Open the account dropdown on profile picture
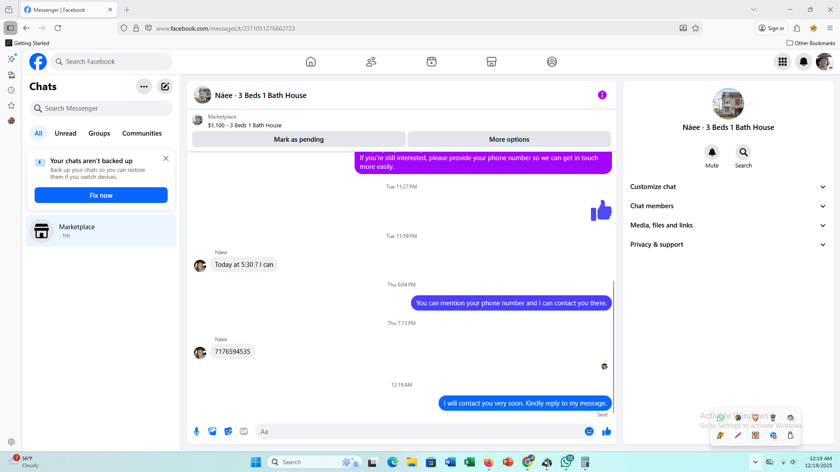840x472 pixels. (825, 62)
